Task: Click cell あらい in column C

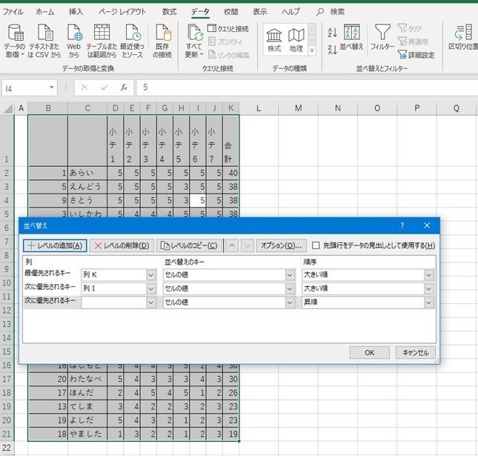Action: (87, 173)
